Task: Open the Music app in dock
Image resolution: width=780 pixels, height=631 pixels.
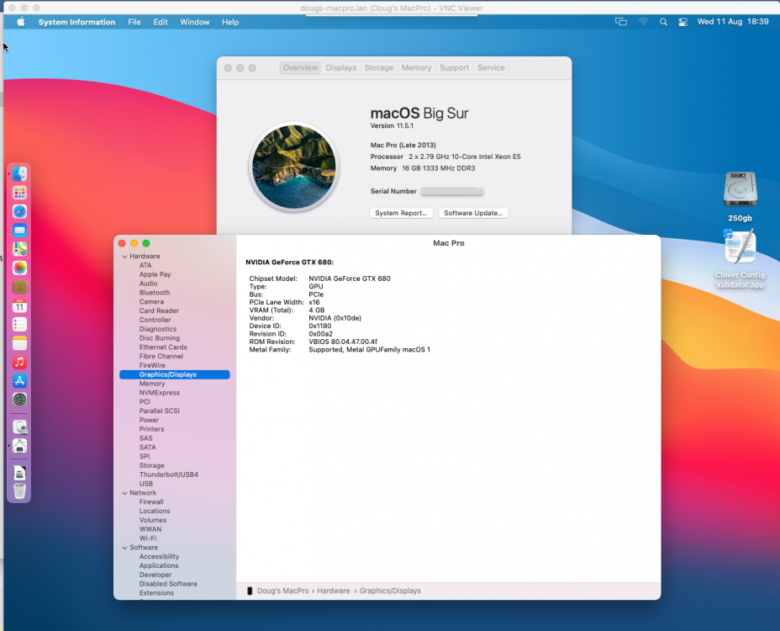Action: 19,362
